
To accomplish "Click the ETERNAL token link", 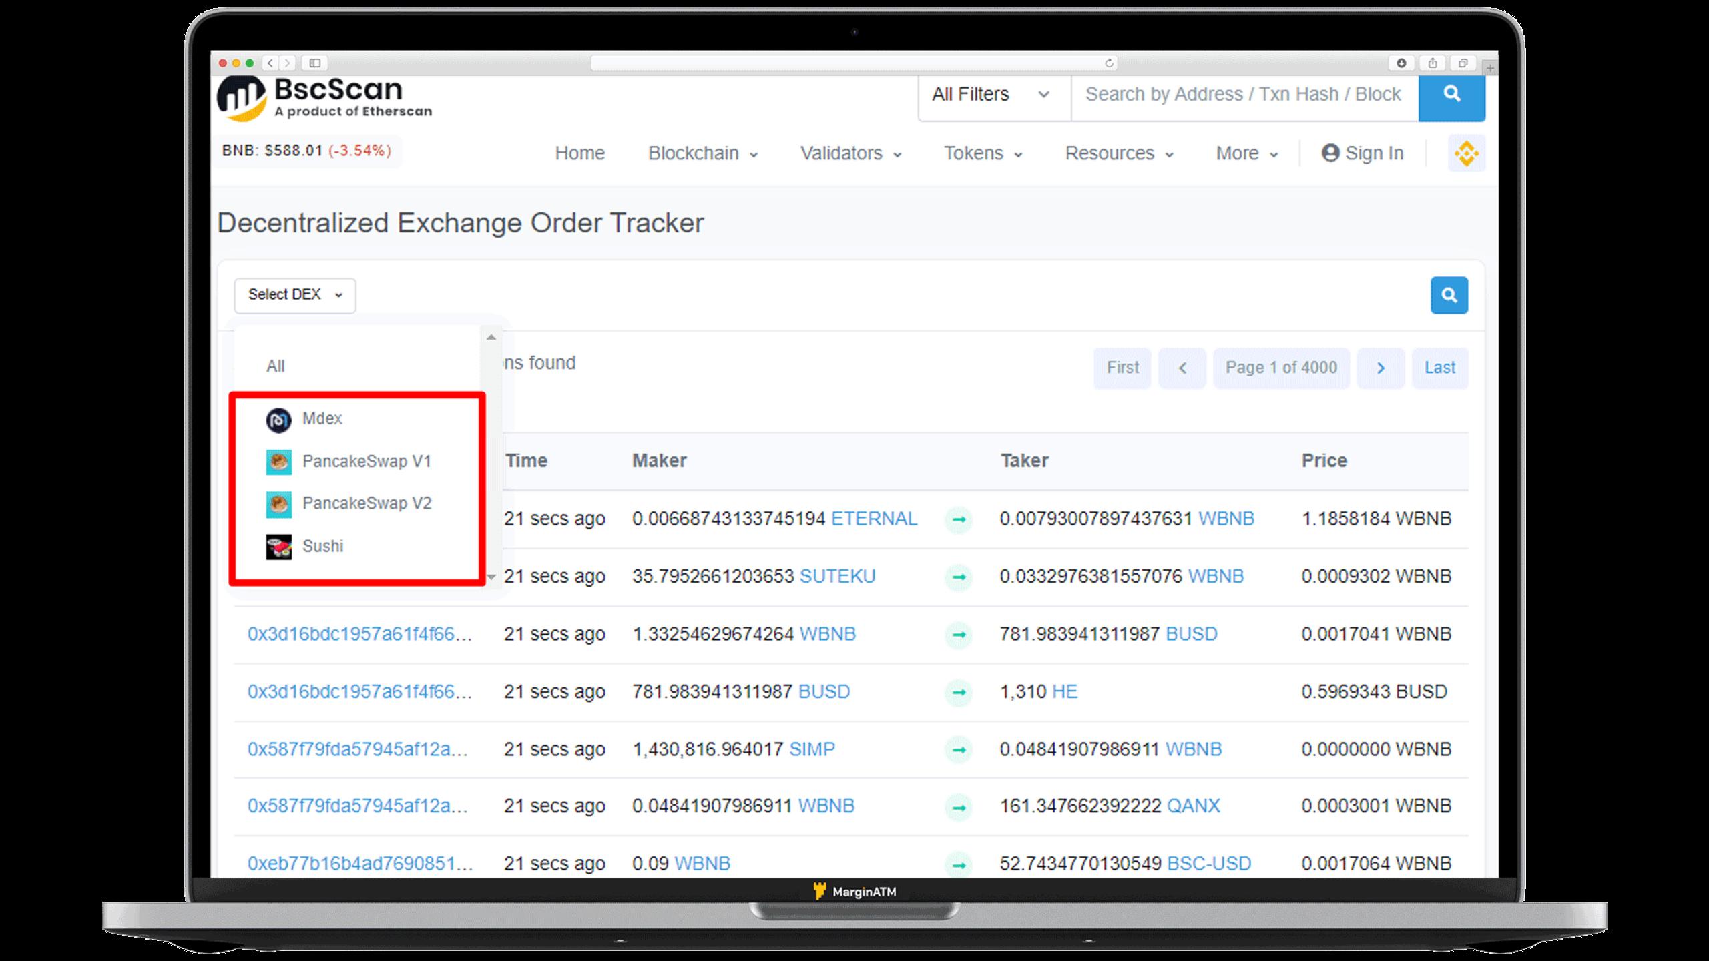I will tap(873, 519).
